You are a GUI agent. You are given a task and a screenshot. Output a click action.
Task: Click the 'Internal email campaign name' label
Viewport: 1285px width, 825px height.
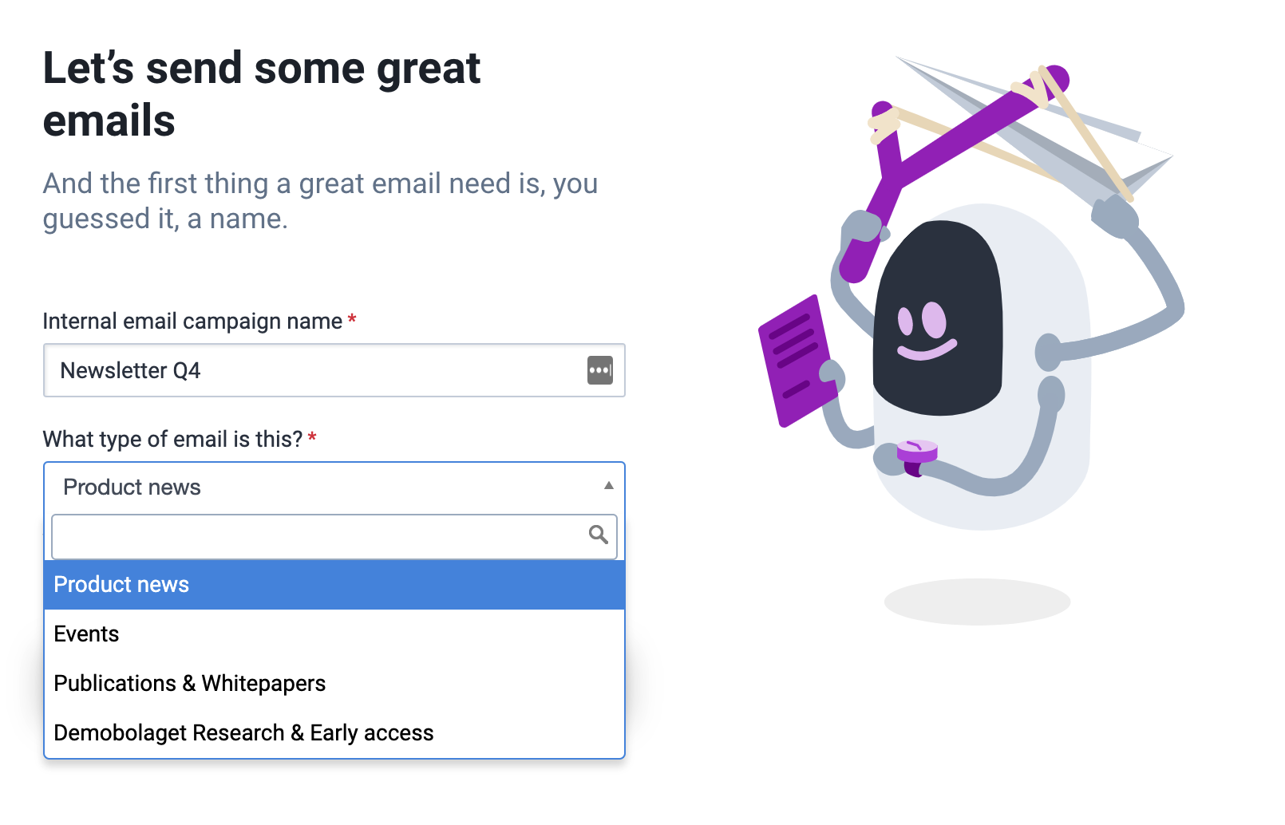[x=192, y=321]
